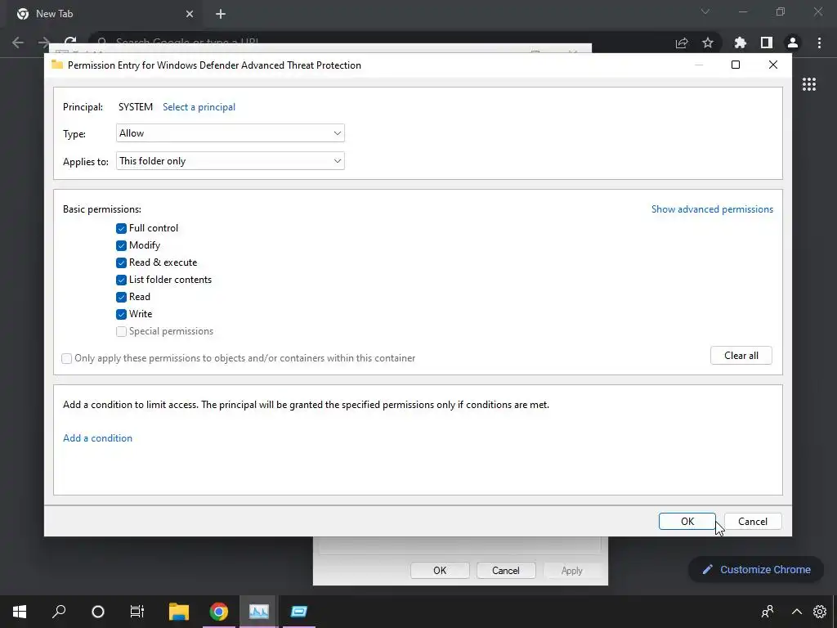Uncheck the Read & execute checkbox

click(x=121, y=262)
